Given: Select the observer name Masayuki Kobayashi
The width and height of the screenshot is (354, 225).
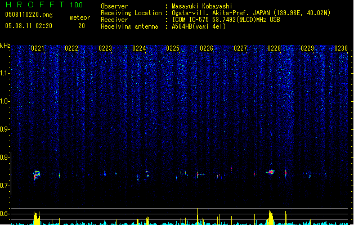Looking at the screenshot, I should (x=202, y=6).
